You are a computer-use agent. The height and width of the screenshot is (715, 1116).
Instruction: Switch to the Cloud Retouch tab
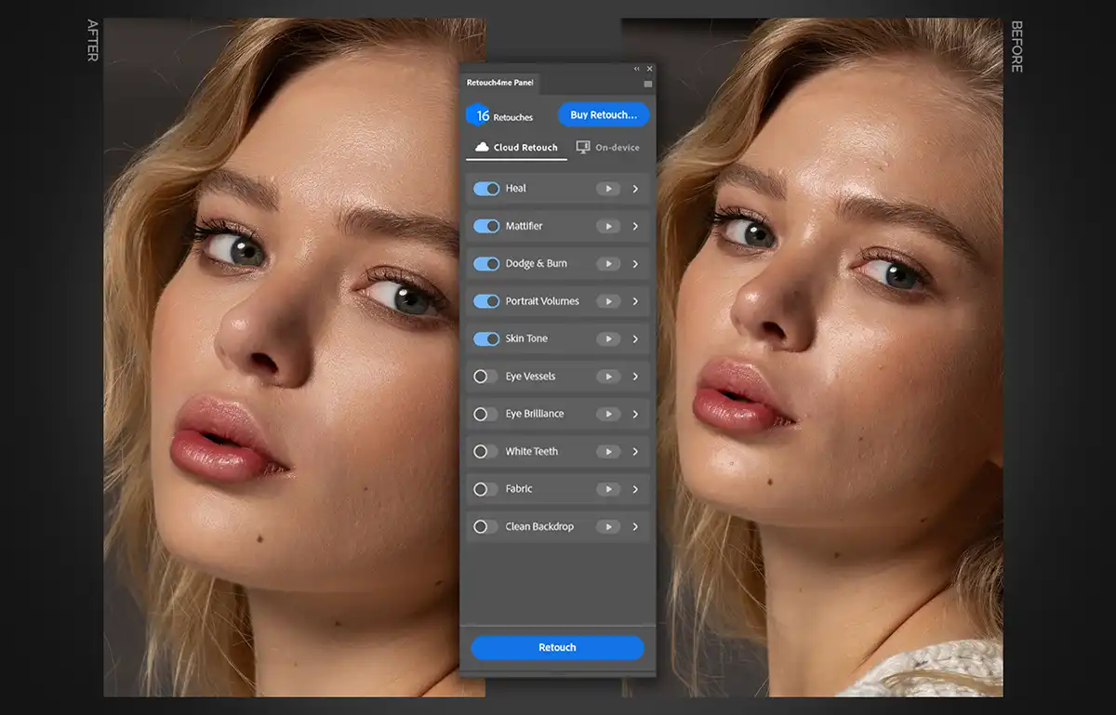pyautogui.click(x=516, y=147)
